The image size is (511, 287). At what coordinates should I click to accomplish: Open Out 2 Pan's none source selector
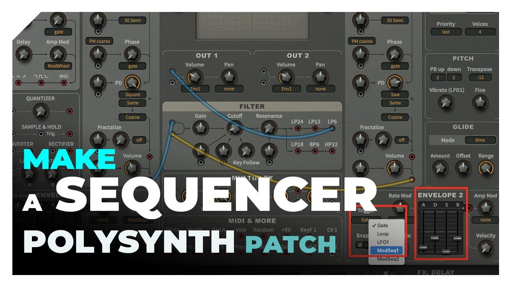coord(320,89)
